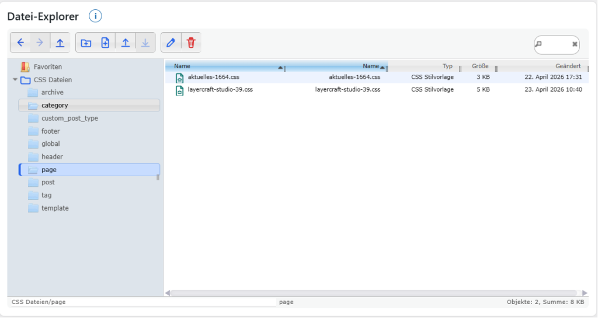Open the template folder
Screen dimensions: 598x318
[55, 208]
